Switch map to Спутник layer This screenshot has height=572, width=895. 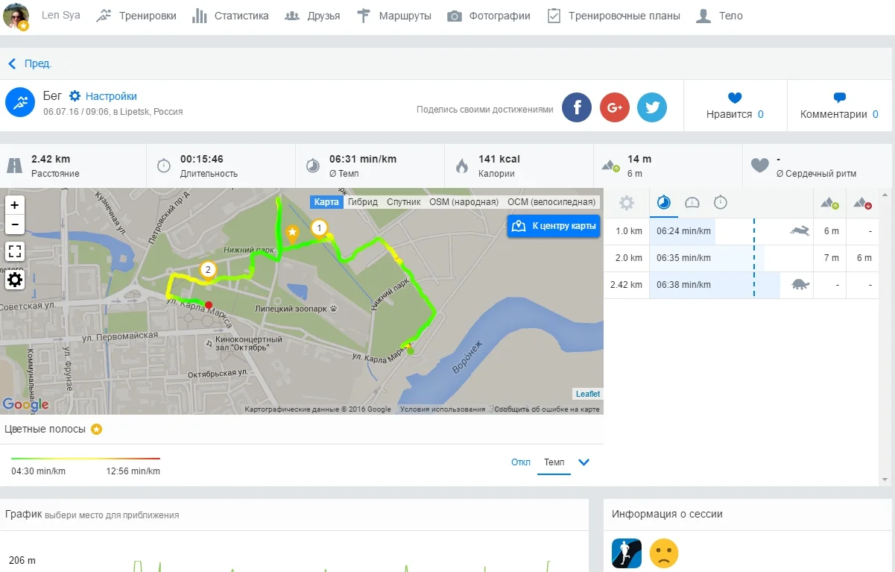point(404,202)
